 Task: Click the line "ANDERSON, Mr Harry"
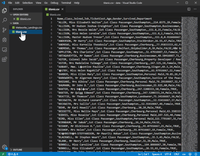click(x=119, y=41)
